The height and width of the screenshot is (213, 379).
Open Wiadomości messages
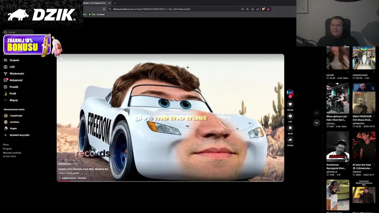(14, 73)
